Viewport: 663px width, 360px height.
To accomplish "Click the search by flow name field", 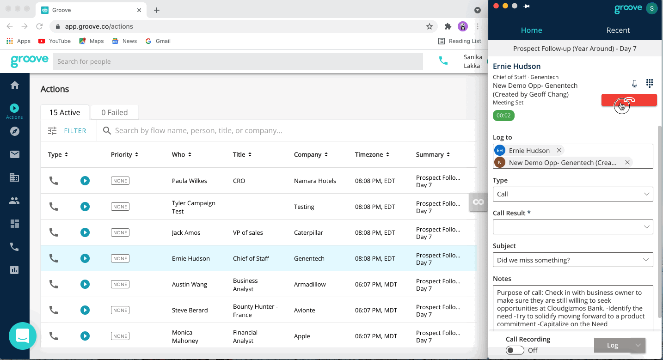I will tap(287, 131).
